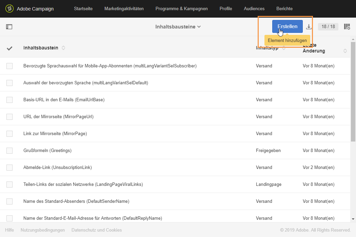Open the Programme & Kampagnen menu
The width and height of the screenshot is (356, 237).
[x=182, y=8]
